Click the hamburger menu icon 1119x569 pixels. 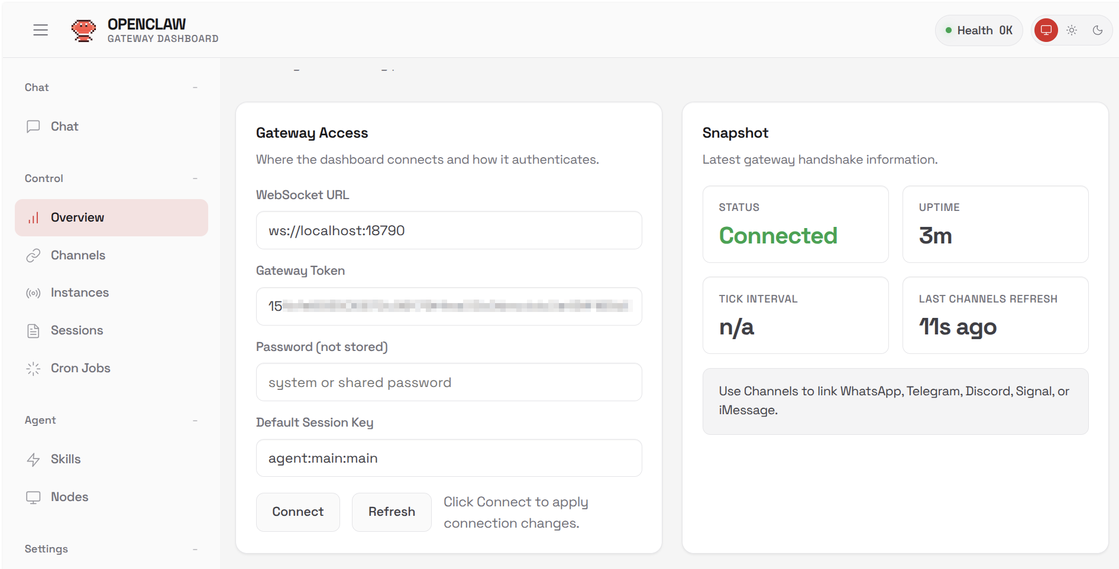40,30
